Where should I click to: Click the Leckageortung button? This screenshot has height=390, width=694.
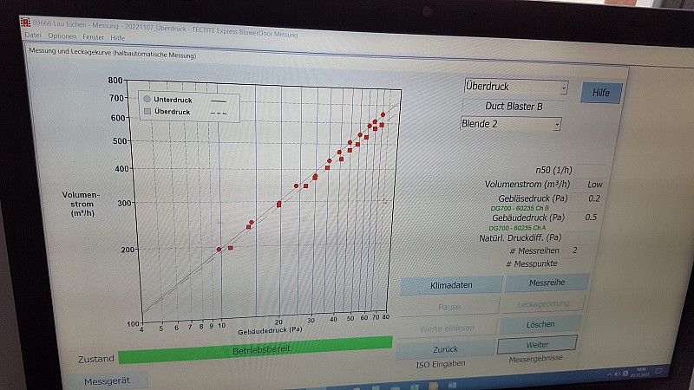(543, 304)
